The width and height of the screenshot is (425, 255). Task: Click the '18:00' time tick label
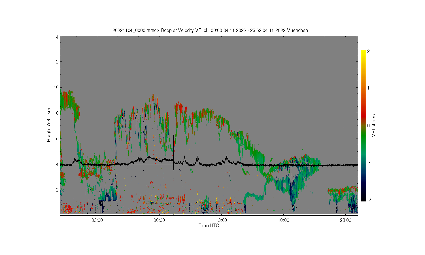[283, 220]
